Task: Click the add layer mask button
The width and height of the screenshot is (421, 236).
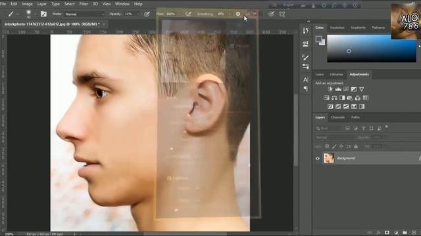Action: [x=387, y=233]
